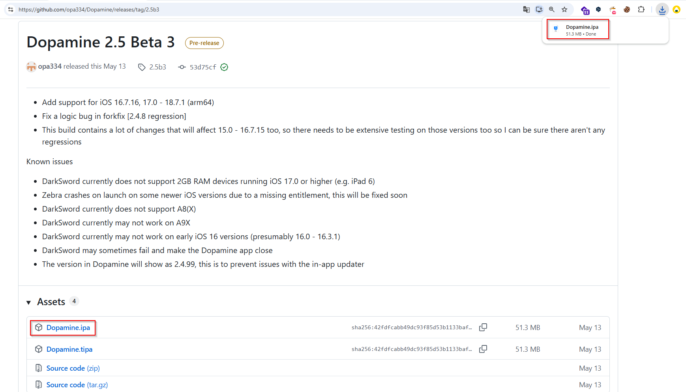Open the 2.5b3 tag link
The image size is (686, 392).
(x=157, y=67)
